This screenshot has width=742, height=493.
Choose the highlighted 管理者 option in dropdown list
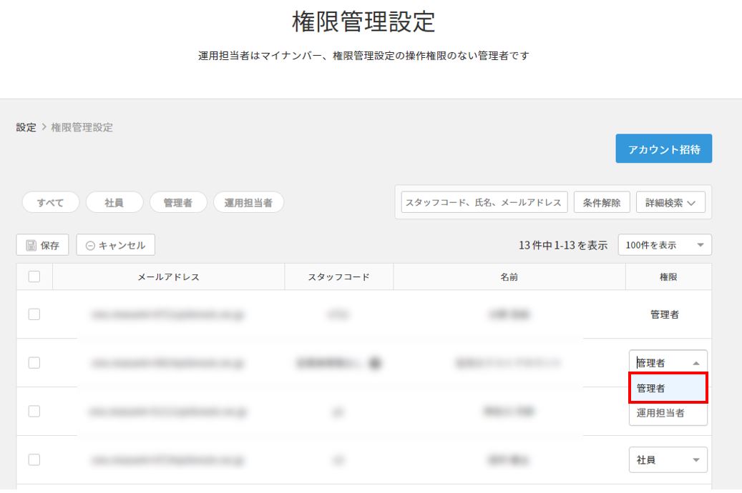667,389
